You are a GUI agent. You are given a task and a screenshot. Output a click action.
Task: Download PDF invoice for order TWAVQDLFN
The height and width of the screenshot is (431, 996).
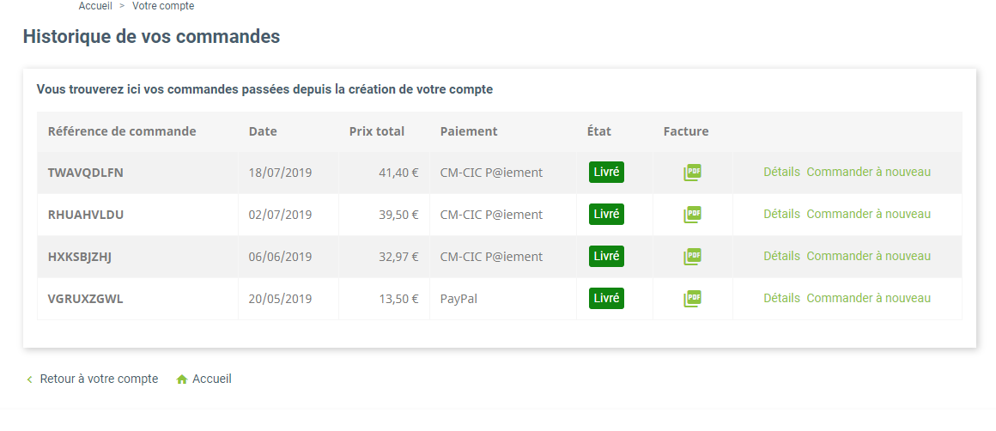692,173
